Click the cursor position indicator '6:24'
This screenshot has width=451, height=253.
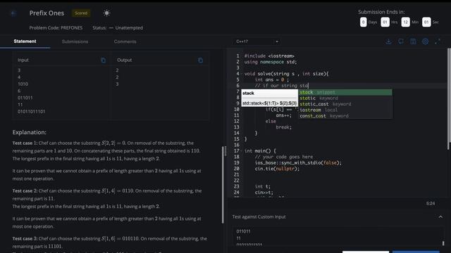(431, 203)
